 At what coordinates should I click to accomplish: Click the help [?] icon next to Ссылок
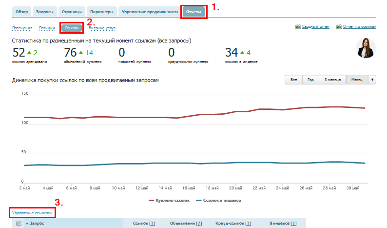pos(152,223)
